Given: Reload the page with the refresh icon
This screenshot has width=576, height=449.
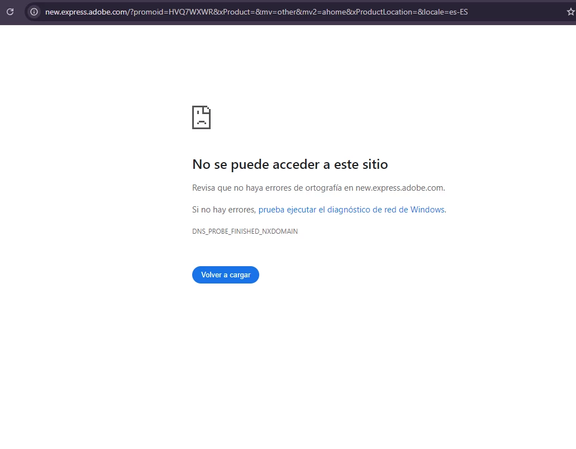Looking at the screenshot, I should click(x=10, y=12).
